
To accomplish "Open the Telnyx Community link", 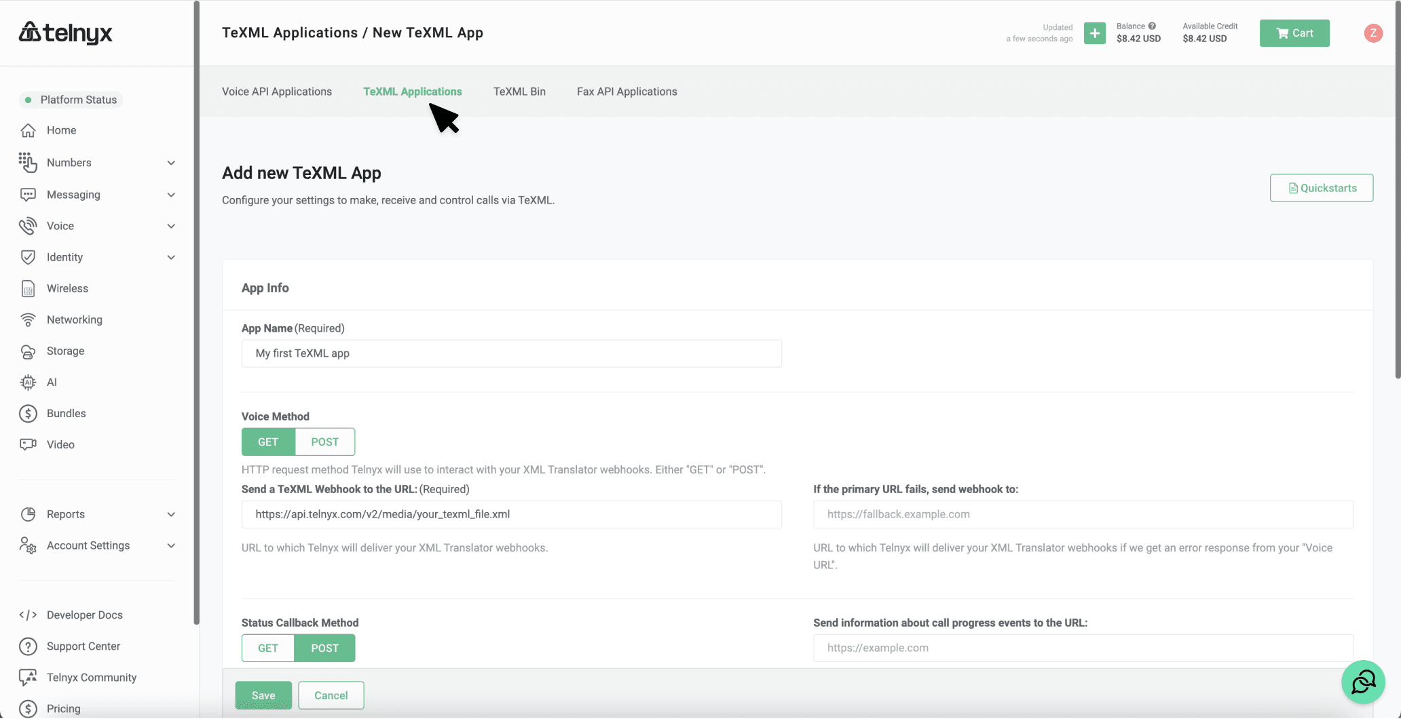I will (92, 678).
